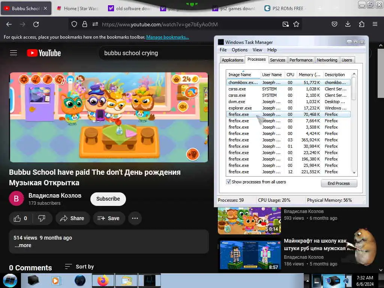The height and width of the screenshot is (288, 384).
Task: Click the YouTube search box with bubbu school crying
Action: pyautogui.click(x=157, y=53)
